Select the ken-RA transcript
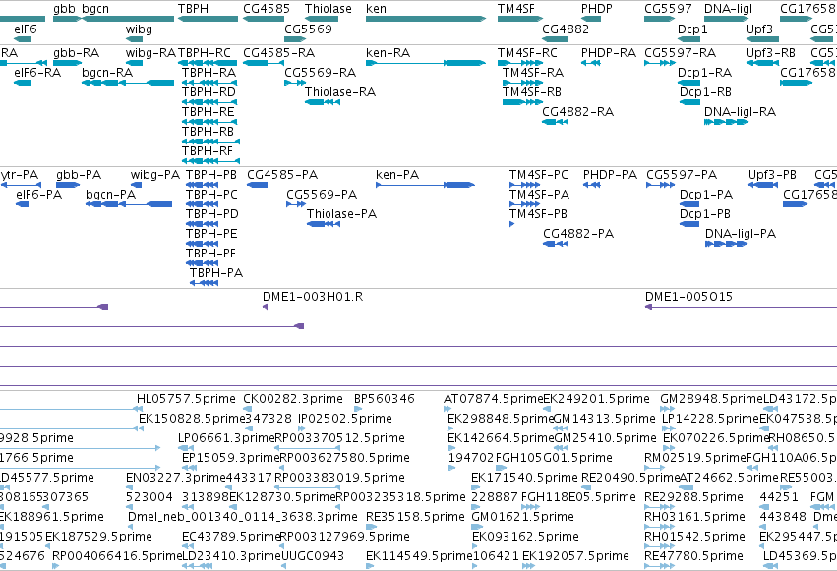 pyautogui.click(x=426, y=63)
